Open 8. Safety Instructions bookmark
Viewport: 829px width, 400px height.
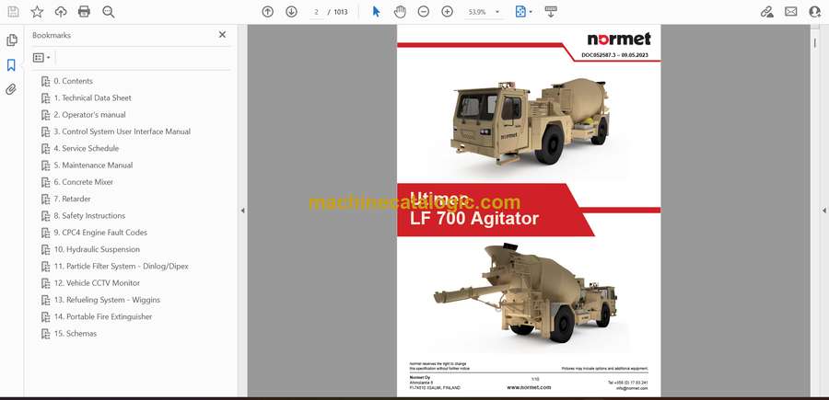(x=89, y=215)
